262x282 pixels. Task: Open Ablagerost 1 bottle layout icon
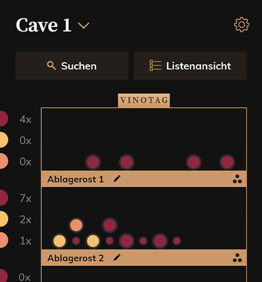click(x=237, y=179)
